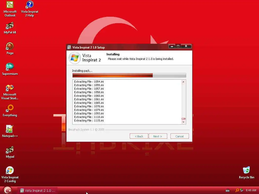Select the Microsoft Visual Studio shortcut

(x=10, y=92)
